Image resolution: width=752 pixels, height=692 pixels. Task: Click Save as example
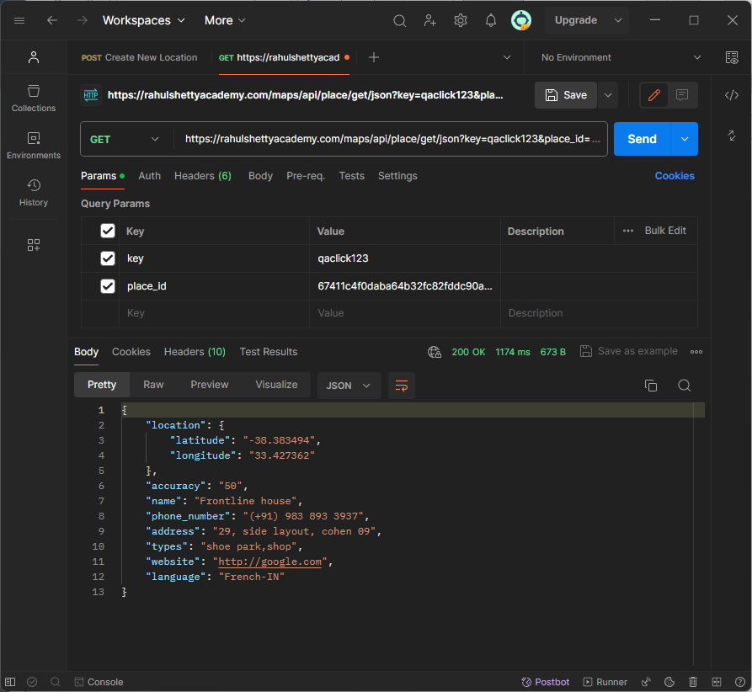(x=629, y=351)
